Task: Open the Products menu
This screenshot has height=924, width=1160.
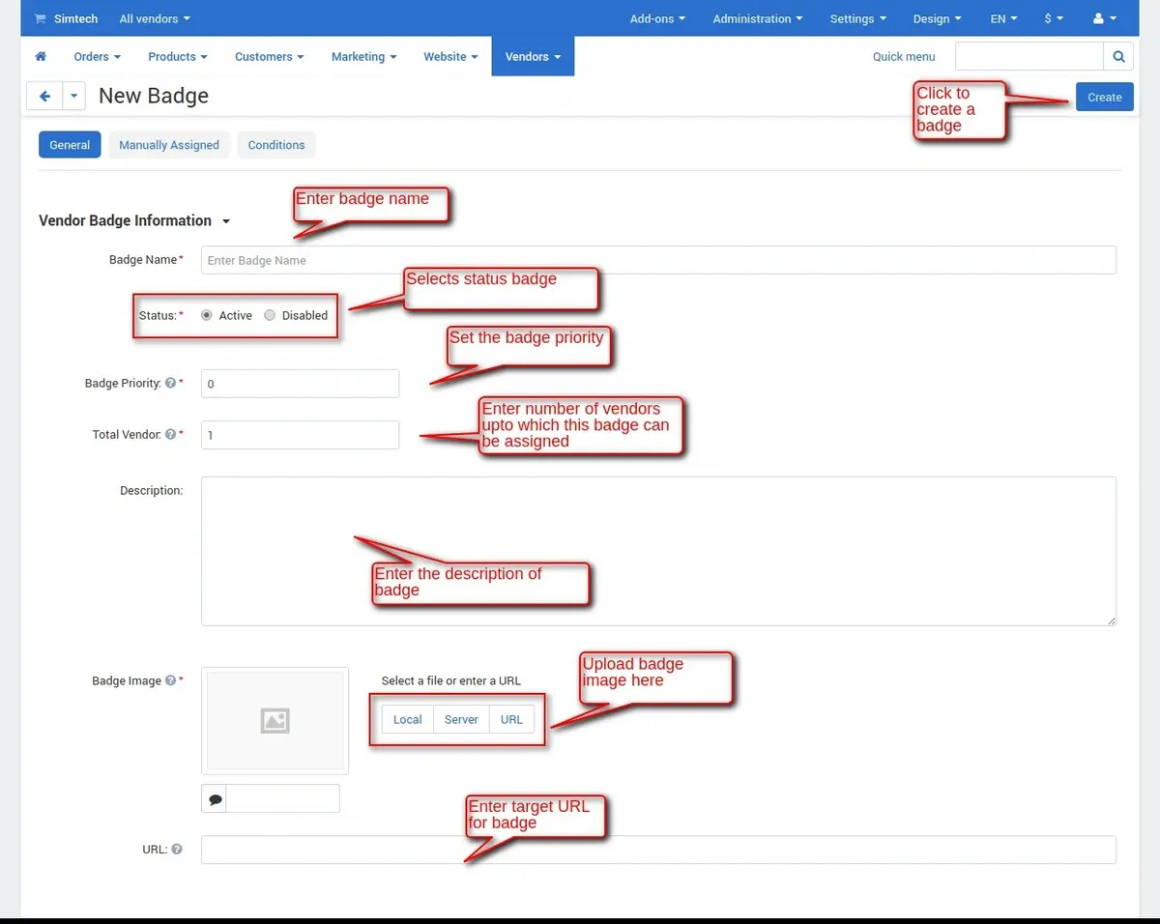Action: [178, 57]
